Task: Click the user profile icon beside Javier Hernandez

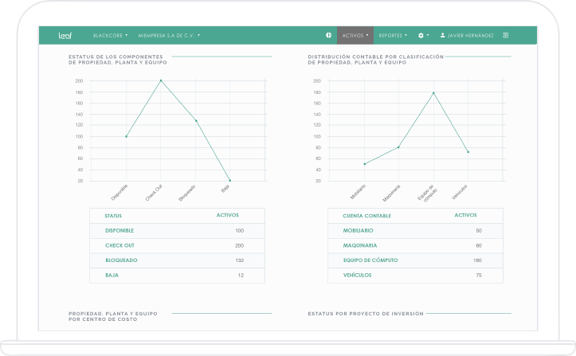Action: coord(443,36)
